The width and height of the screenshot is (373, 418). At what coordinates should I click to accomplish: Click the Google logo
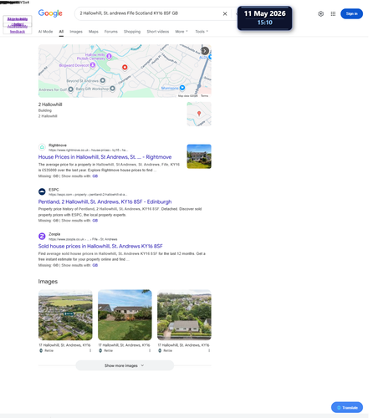51,13
